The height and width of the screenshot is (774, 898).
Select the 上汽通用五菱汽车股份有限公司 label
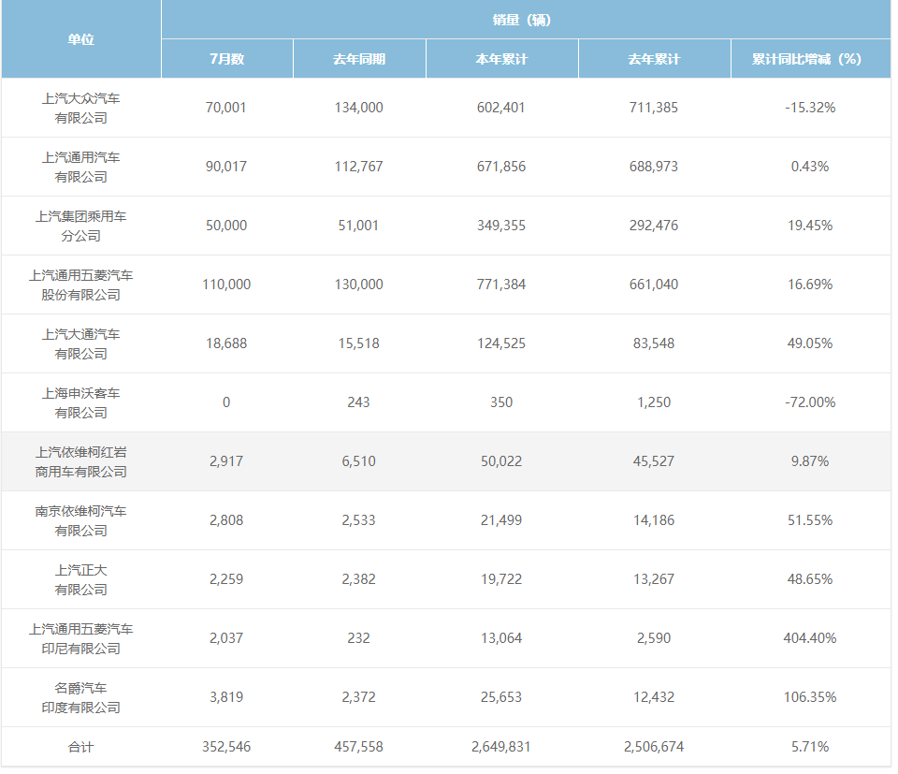(x=80, y=285)
